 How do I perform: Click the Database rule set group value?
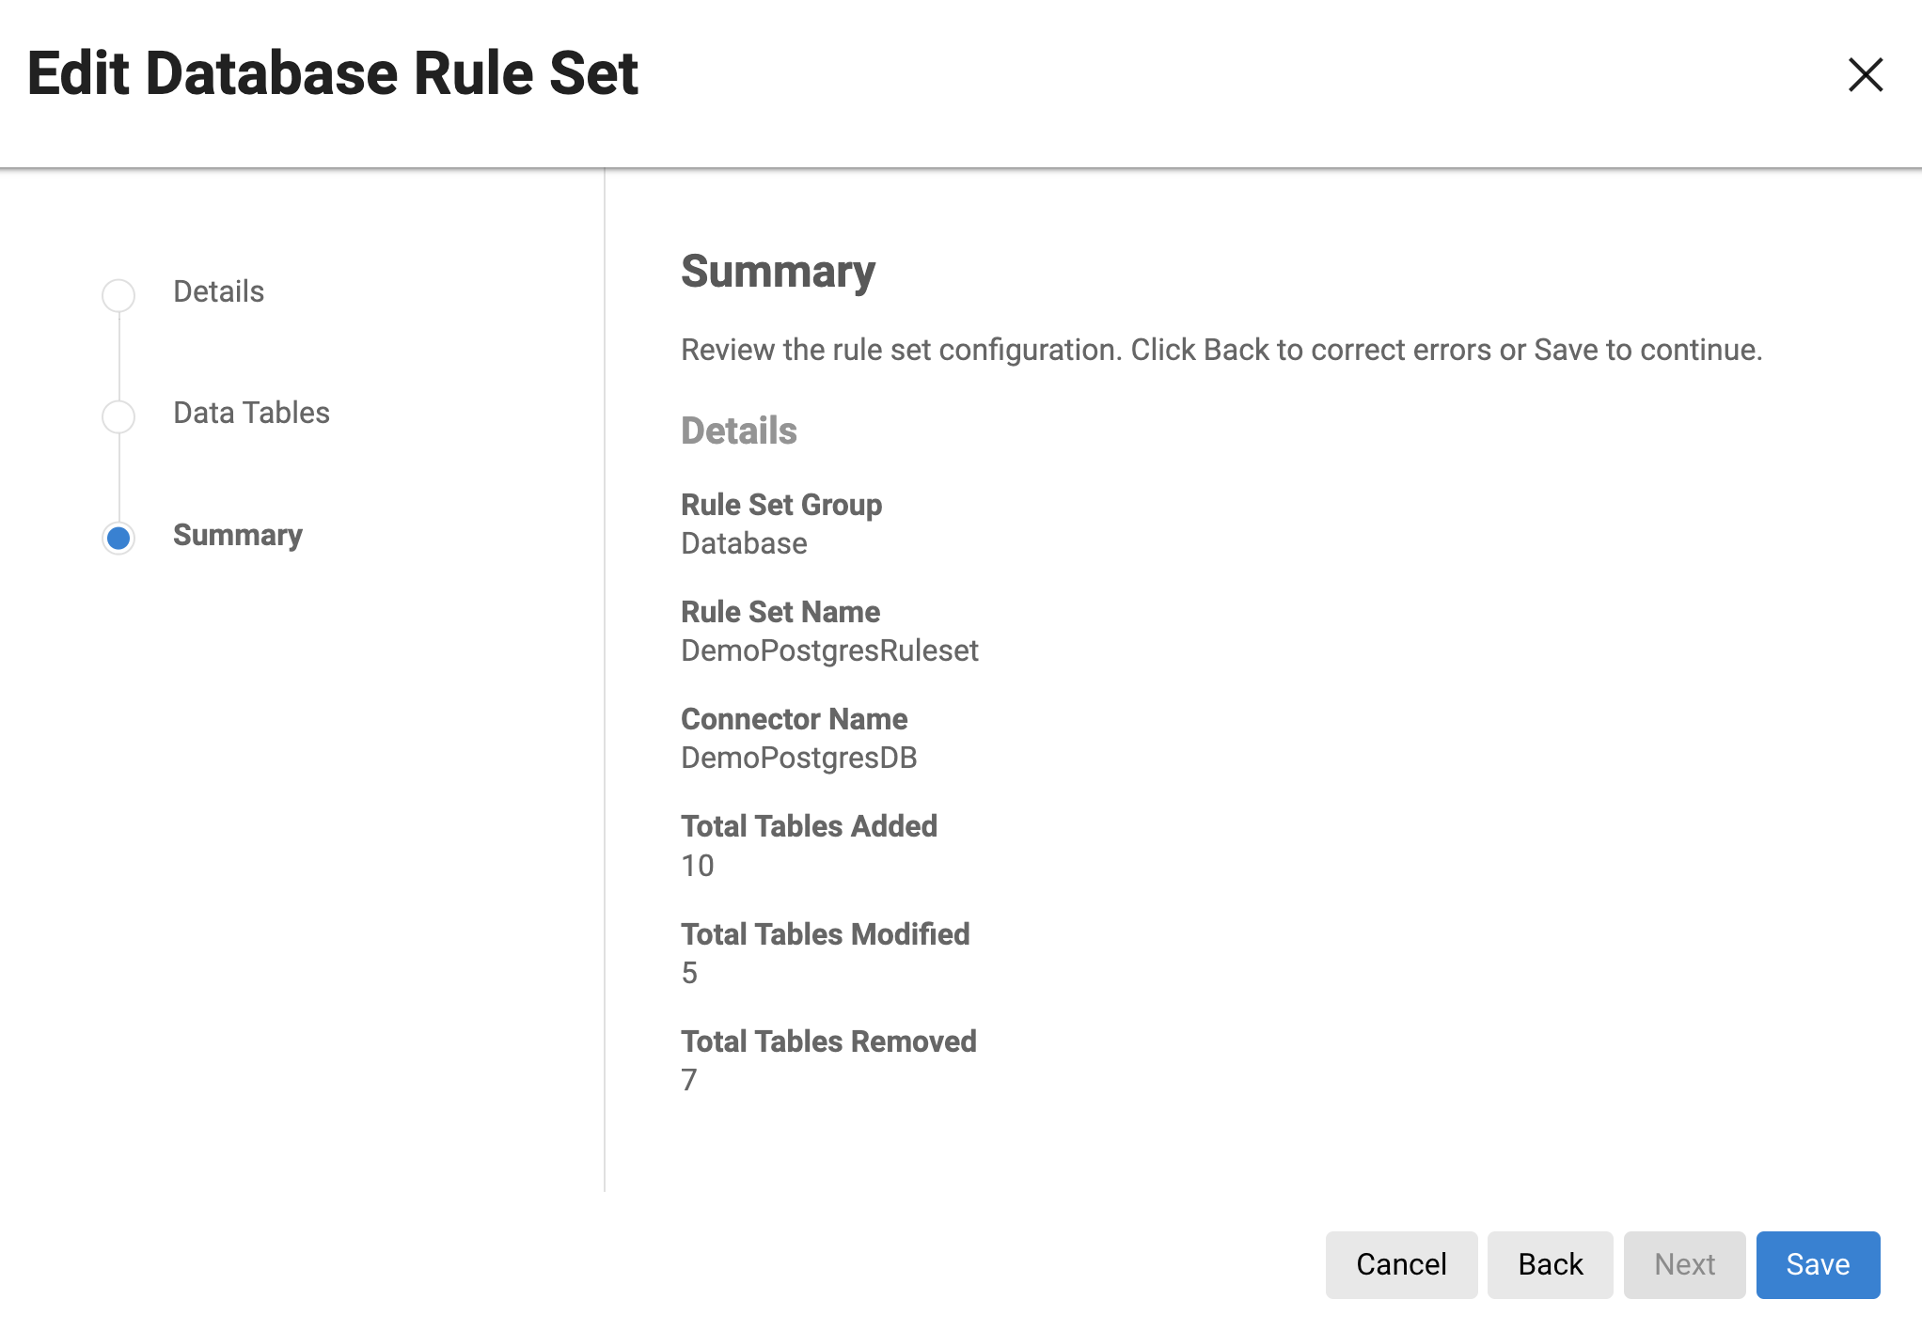(x=744, y=543)
